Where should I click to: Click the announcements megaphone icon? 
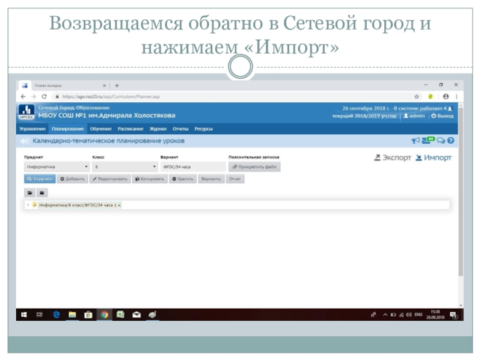tap(415, 140)
